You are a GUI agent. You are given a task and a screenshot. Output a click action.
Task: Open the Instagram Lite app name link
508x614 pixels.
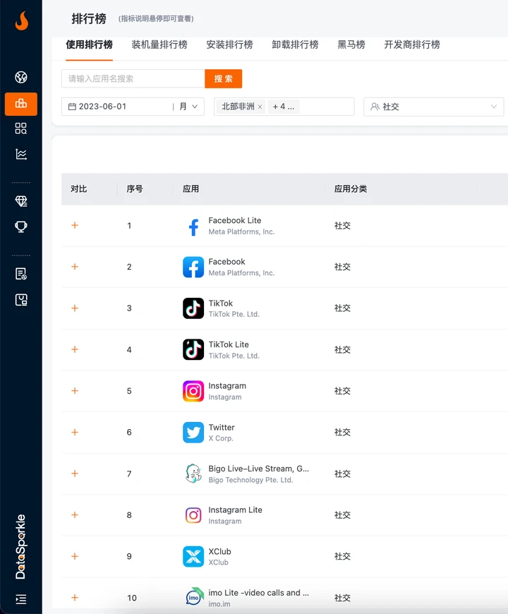(235, 510)
